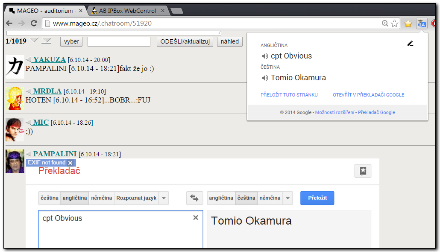Click second down-arrow page navigation icon

46,41
